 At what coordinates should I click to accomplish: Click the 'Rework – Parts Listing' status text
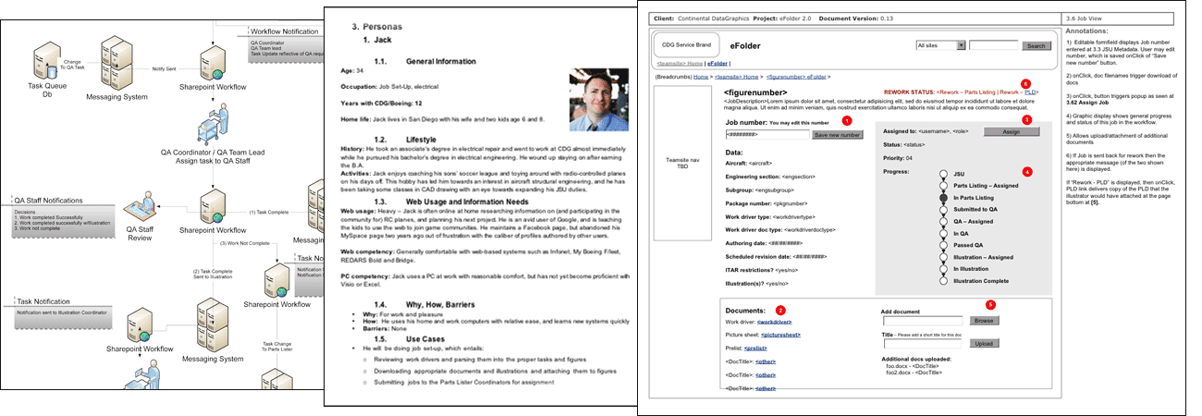point(965,92)
